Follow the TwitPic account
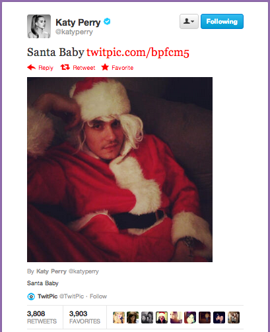270x332 pixels. click(x=98, y=296)
